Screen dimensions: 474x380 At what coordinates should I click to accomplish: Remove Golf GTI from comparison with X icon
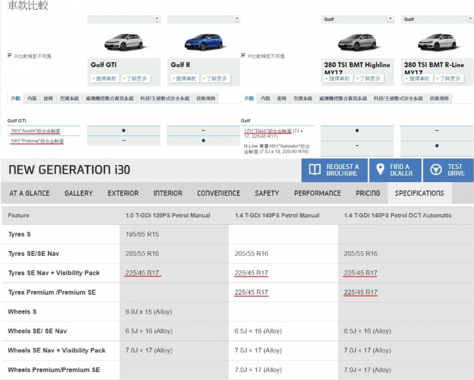pyautogui.click(x=157, y=19)
